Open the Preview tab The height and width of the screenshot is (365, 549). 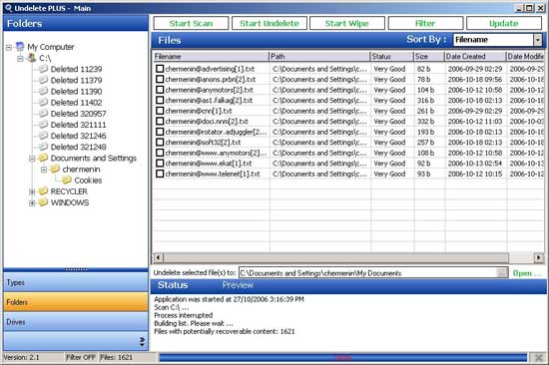pyautogui.click(x=238, y=285)
